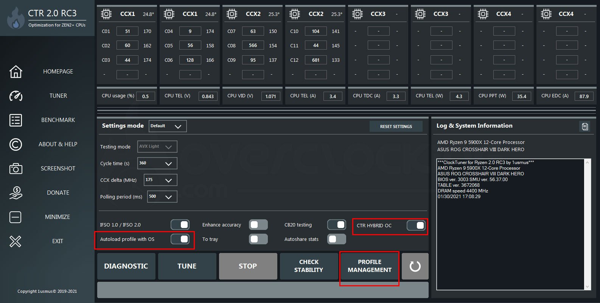The width and height of the screenshot is (600, 303).
Task: Toggle CB20 testing switch
Action: click(337, 225)
